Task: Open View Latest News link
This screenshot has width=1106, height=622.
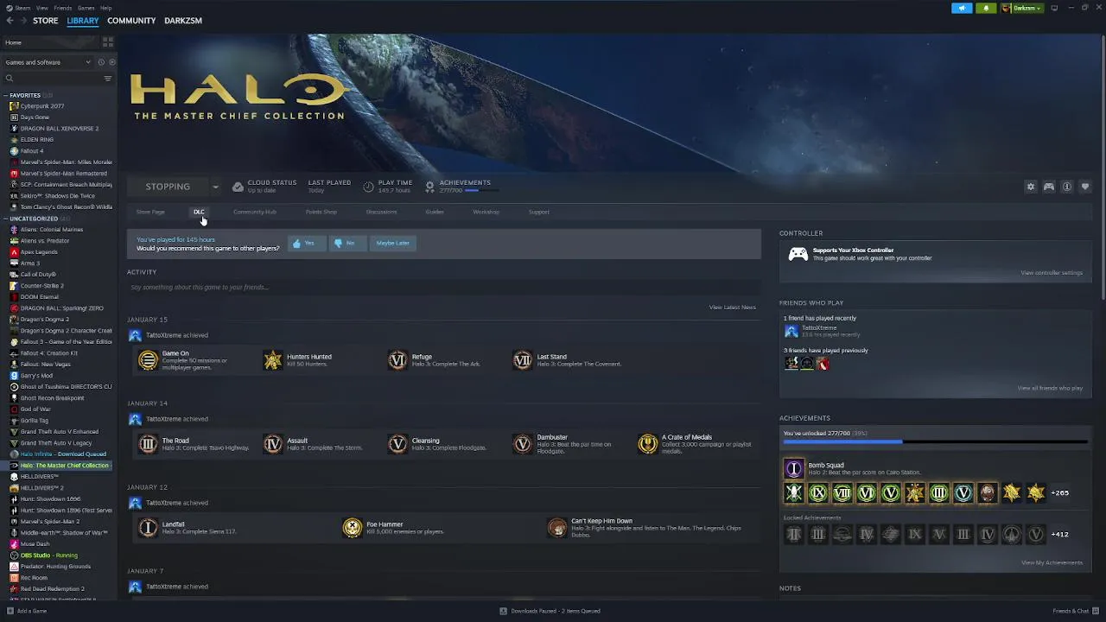Action: click(x=732, y=308)
